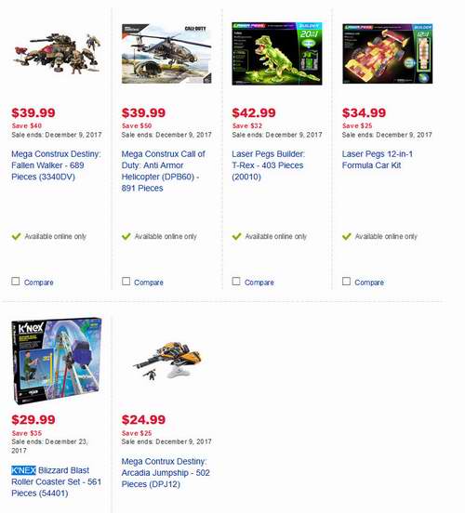Open the Laser Pegs Formula Car image
Image resolution: width=465 pixels, height=513 pixels.
pyautogui.click(x=388, y=53)
